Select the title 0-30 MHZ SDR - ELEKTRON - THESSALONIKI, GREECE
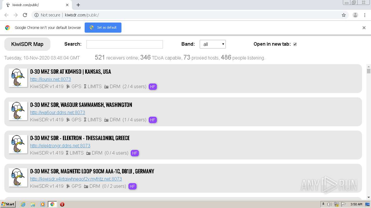Image resolution: width=371 pixels, height=208 pixels. tap(80, 138)
